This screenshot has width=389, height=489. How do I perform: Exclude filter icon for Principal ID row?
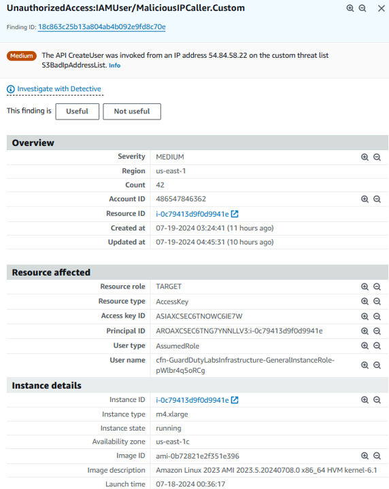(x=377, y=331)
